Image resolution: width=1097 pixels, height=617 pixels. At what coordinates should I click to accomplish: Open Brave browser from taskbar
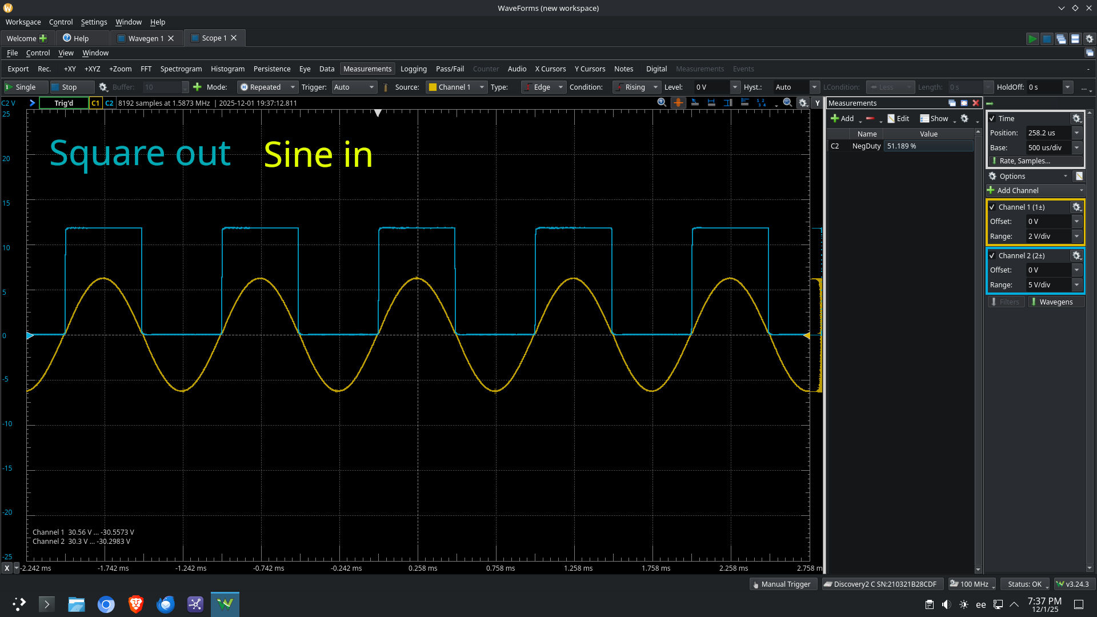(x=136, y=604)
